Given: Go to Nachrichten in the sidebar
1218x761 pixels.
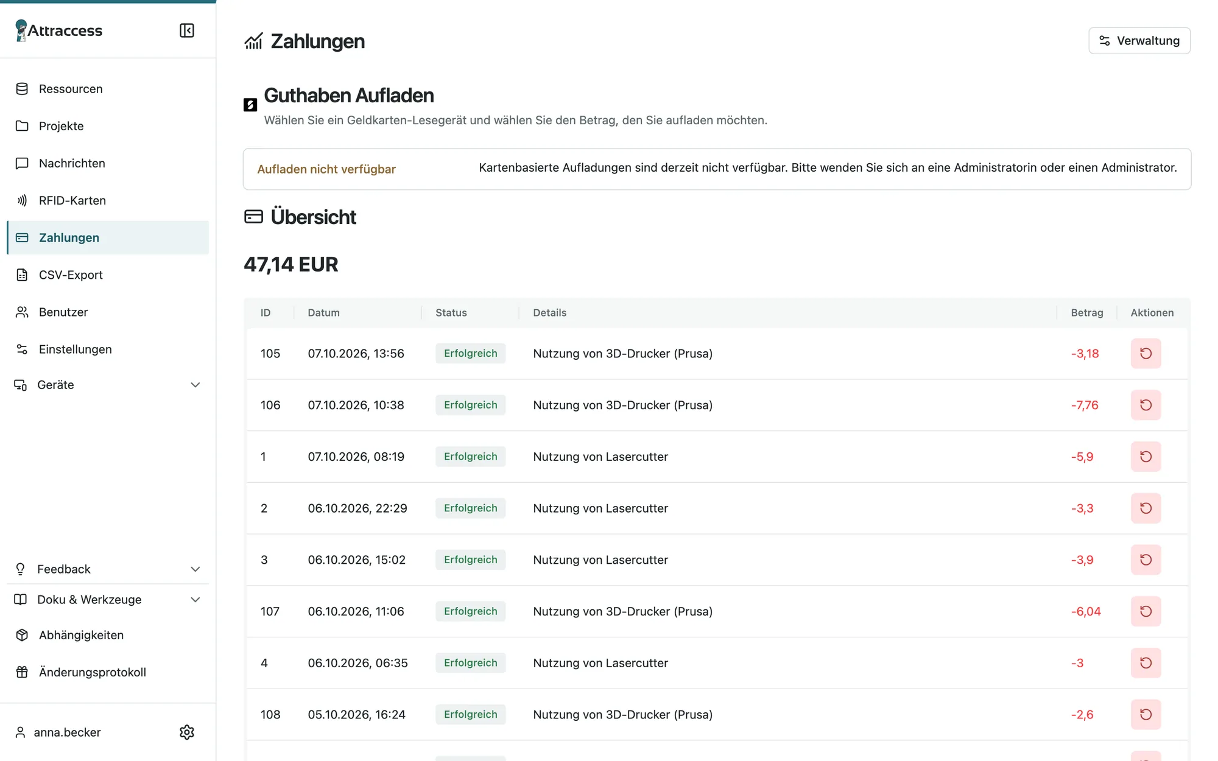Looking at the screenshot, I should click(x=108, y=163).
